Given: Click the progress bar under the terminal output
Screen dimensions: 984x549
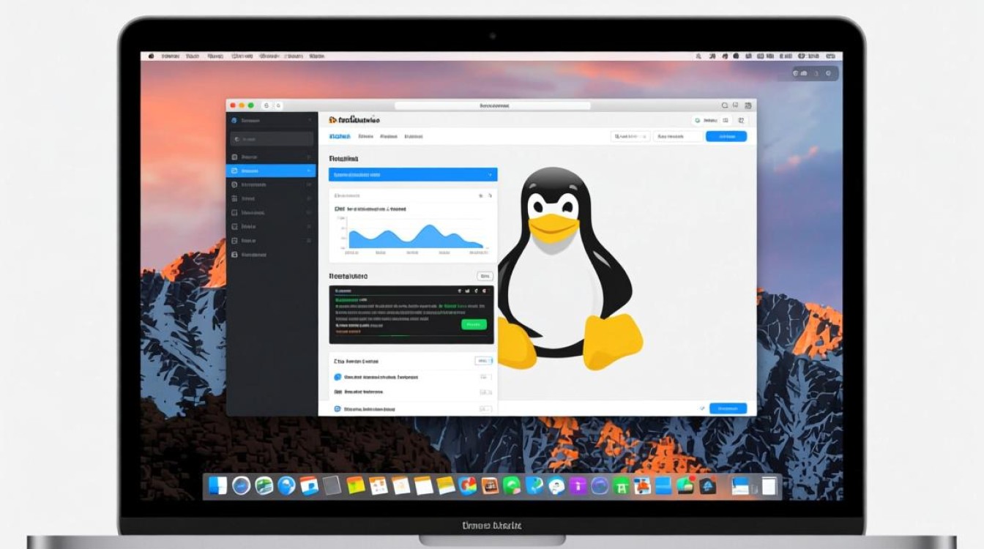Looking at the screenshot, I should 411,336.
